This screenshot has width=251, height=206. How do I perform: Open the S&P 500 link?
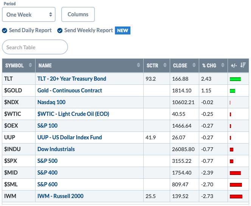pyautogui.click(x=47, y=161)
